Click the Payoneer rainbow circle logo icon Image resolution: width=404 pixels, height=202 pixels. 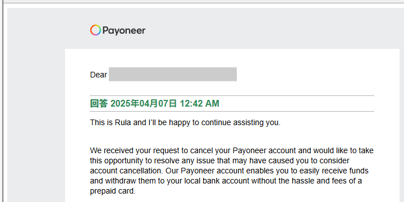pos(95,30)
